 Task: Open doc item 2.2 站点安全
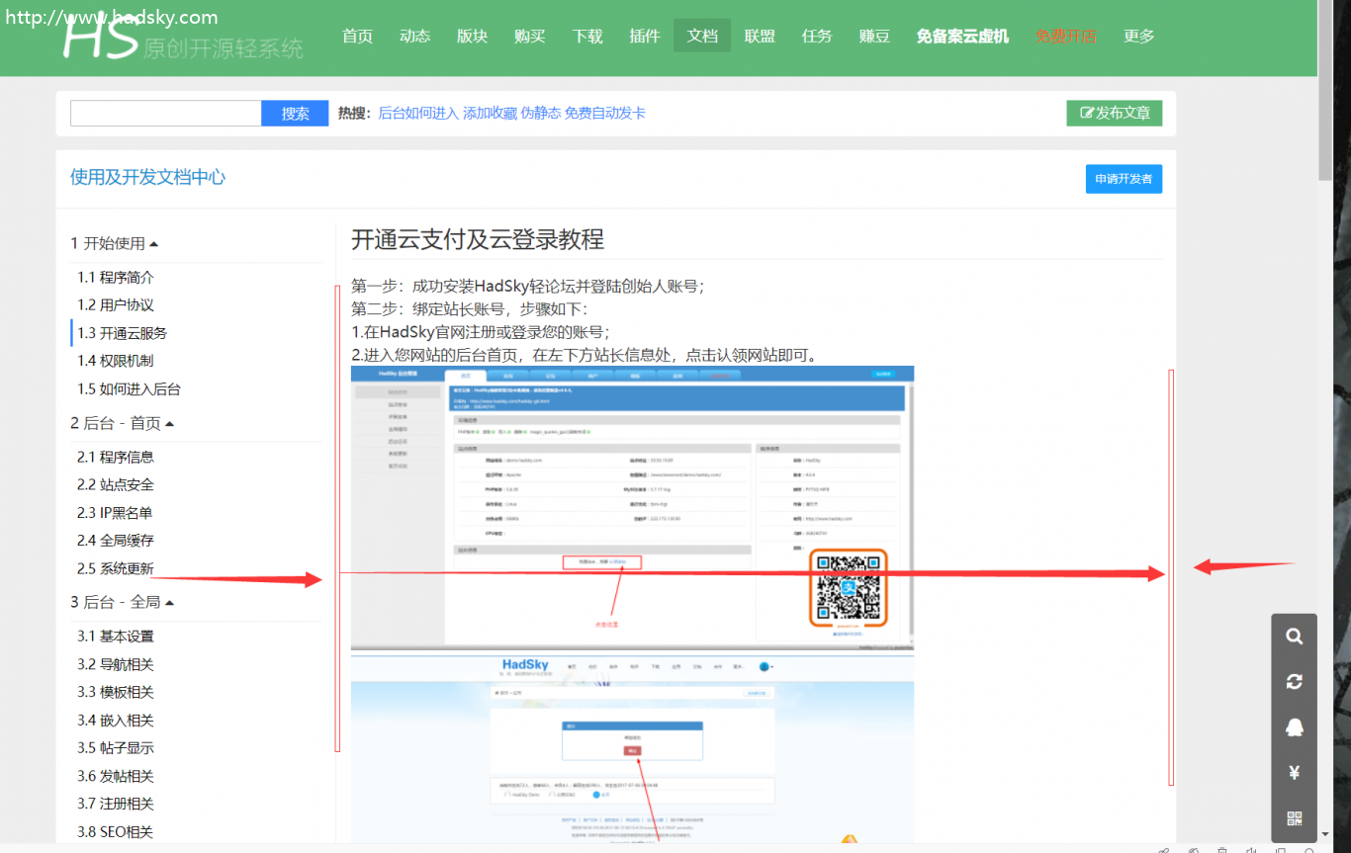tap(116, 484)
